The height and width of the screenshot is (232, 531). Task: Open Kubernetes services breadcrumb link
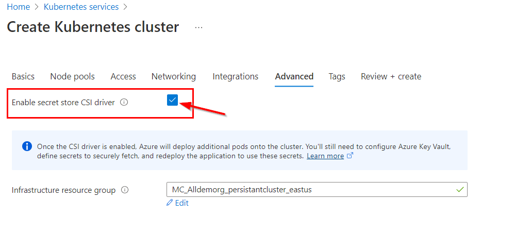pos(81,7)
